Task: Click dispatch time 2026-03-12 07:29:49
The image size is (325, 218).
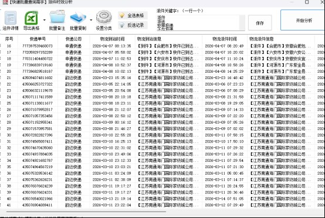Action: coord(224,205)
